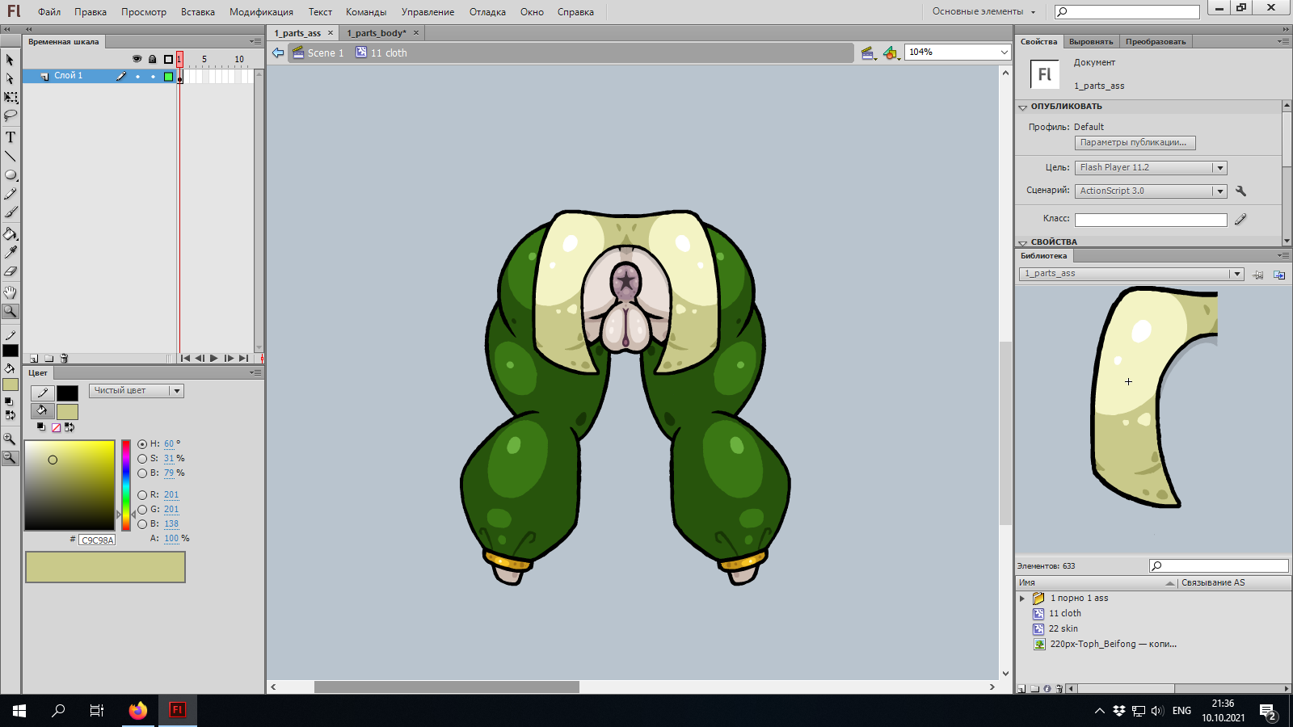Collapse the ОПУБЛИКОВАТЬ section

(x=1023, y=107)
